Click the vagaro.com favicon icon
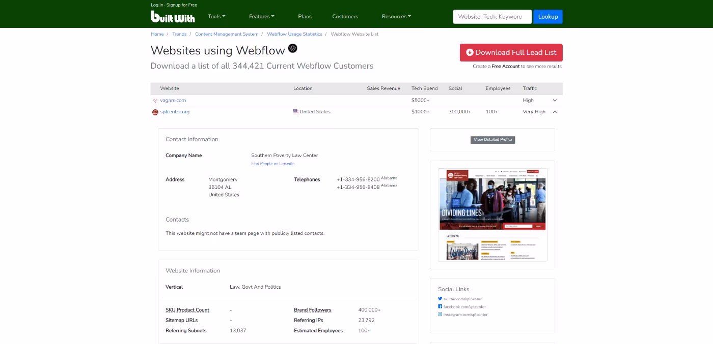Screen dimensions: 713x344 155,101
